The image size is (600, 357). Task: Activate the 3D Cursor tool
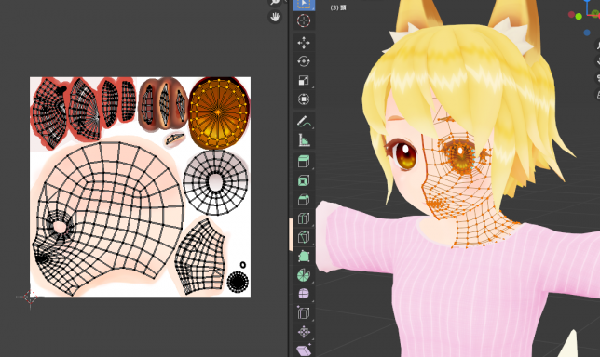tap(305, 20)
